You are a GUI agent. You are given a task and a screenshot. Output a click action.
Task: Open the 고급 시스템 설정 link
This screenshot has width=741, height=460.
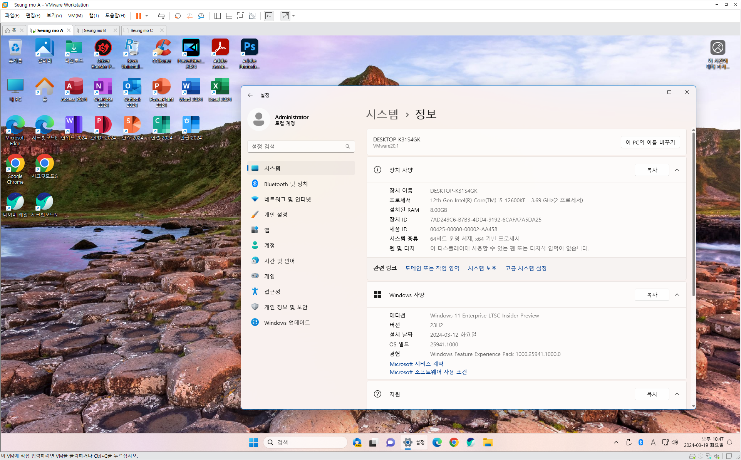pyautogui.click(x=526, y=268)
